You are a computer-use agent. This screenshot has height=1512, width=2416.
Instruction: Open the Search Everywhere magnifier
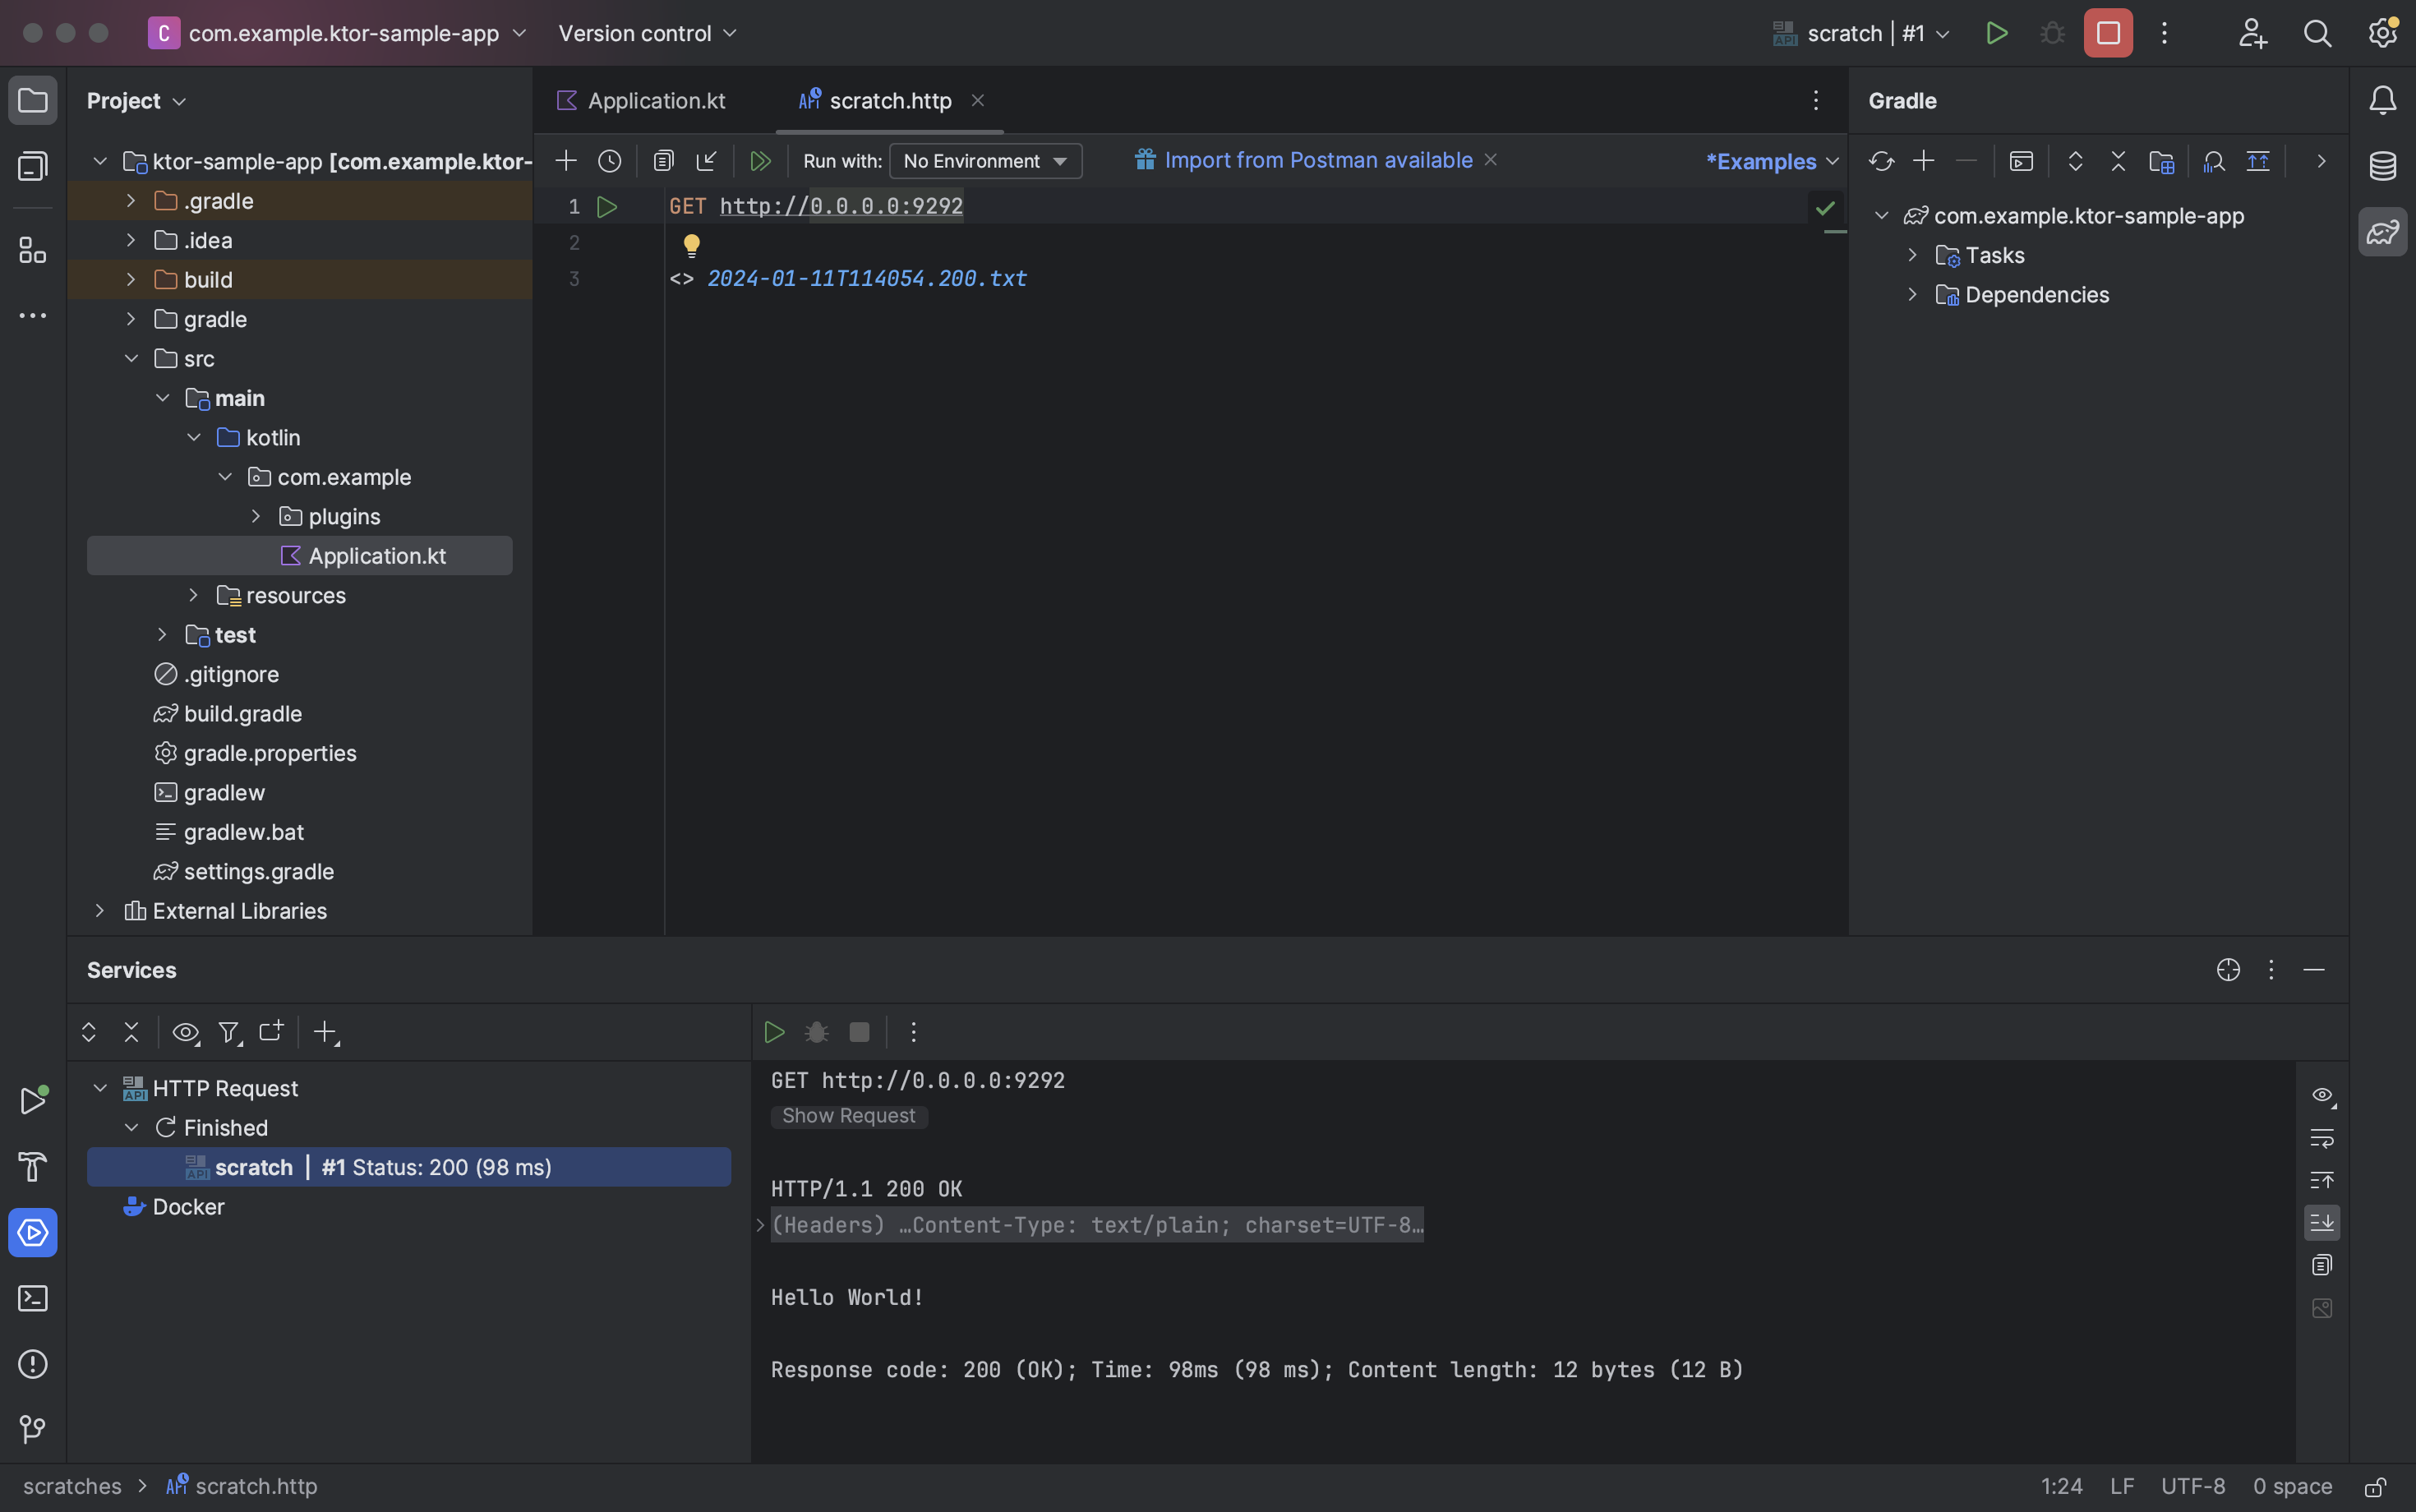tap(2318, 33)
